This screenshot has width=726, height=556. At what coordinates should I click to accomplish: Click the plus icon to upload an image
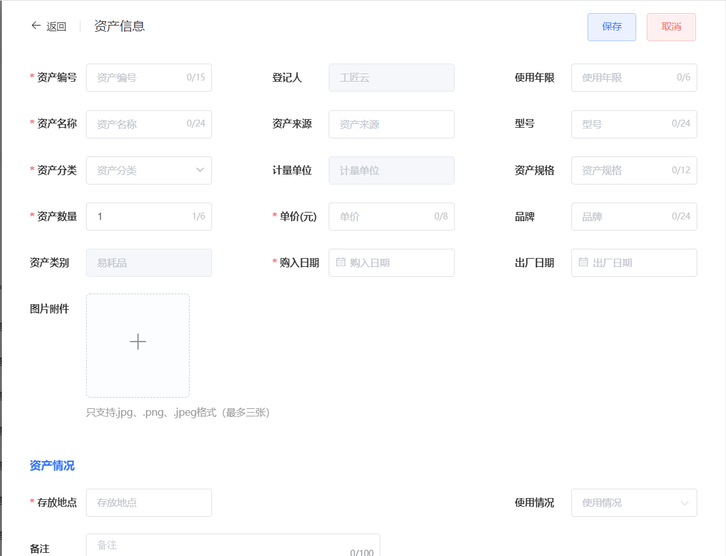click(x=137, y=342)
